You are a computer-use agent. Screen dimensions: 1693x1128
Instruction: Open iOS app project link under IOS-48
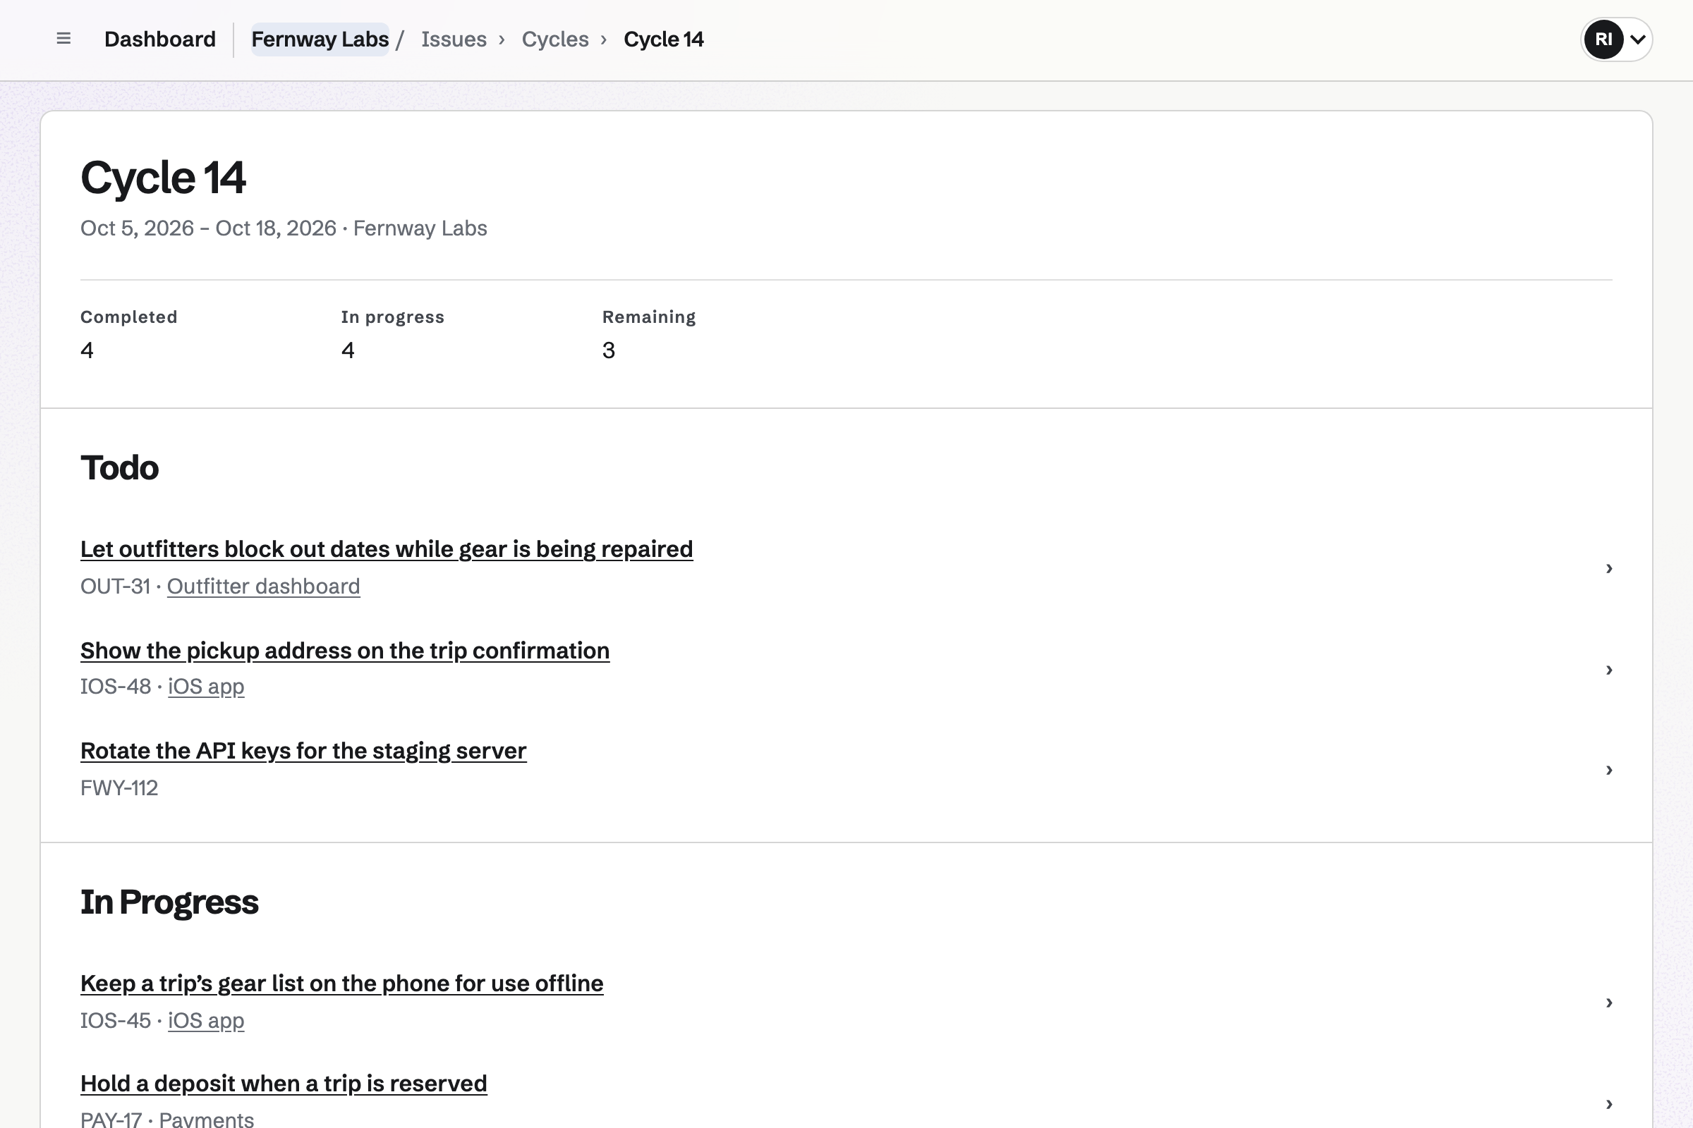(x=206, y=686)
